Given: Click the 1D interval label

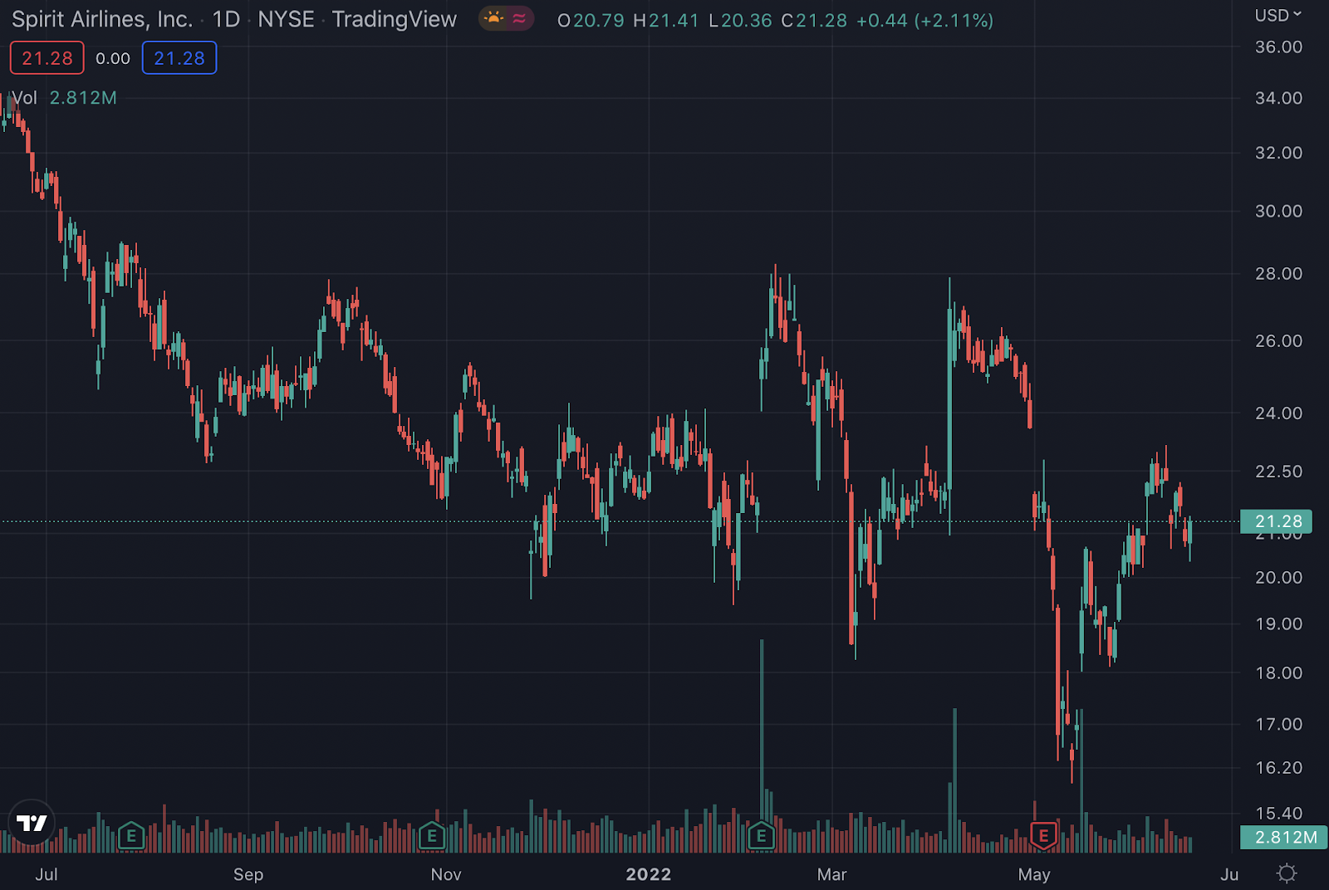Looking at the screenshot, I should [226, 19].
